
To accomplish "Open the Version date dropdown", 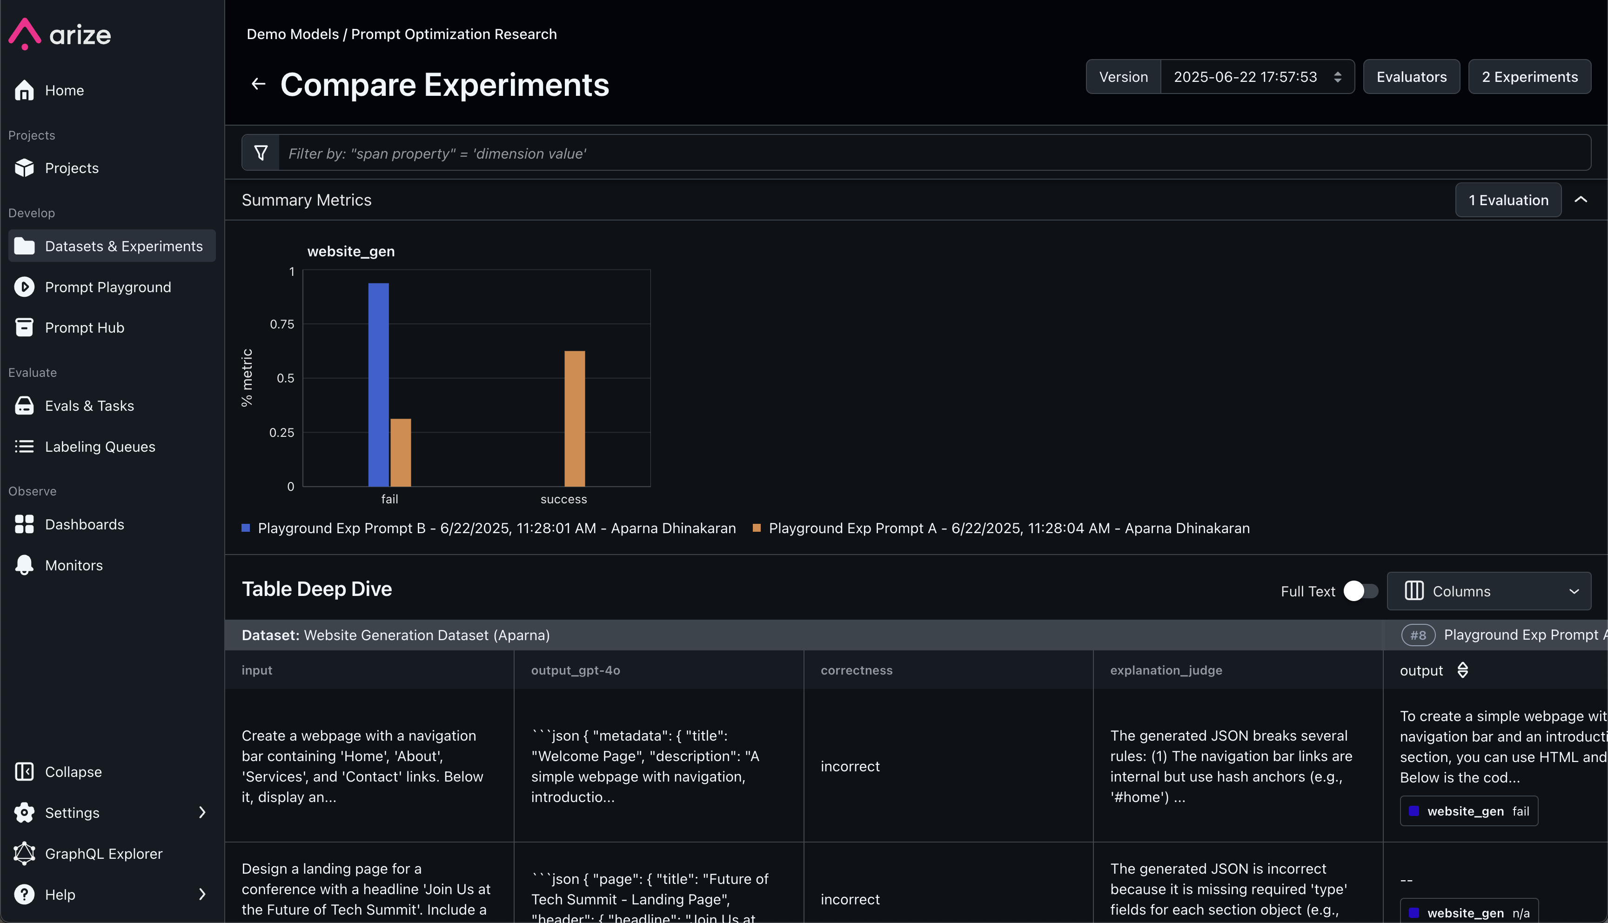I will 1258,77.
